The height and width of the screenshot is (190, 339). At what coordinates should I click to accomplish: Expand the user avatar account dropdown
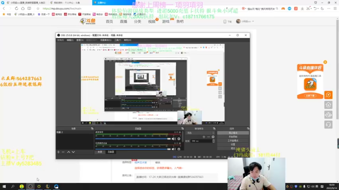[x=245, y=22]
